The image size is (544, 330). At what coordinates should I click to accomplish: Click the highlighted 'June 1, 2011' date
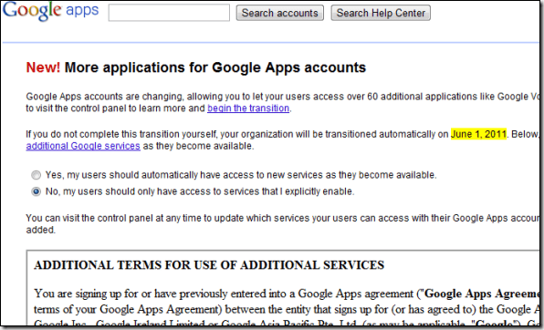[x=478, y=134]
